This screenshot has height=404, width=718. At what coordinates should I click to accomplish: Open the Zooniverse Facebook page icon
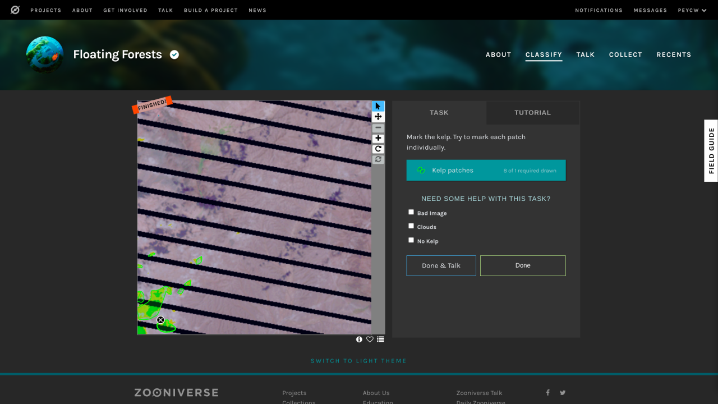tap(548, 393)
